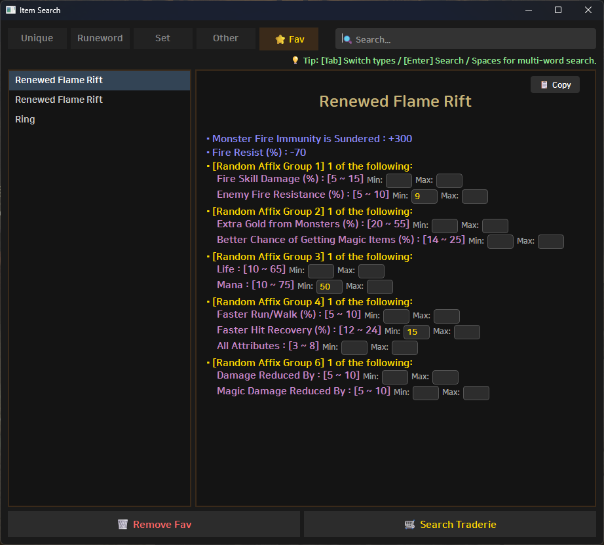The image size is (604, 545).
Task: Select second Renewed Flame Rift list item
Action: pyautogui.click(x=100, y=100)
